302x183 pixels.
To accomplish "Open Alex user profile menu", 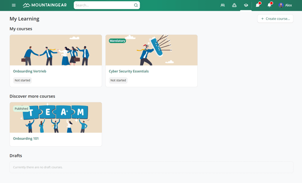I will [x=285, y=5].
